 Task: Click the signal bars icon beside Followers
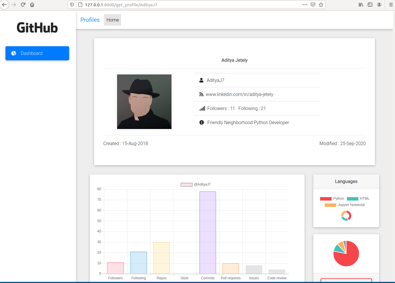tap(202, 108)
